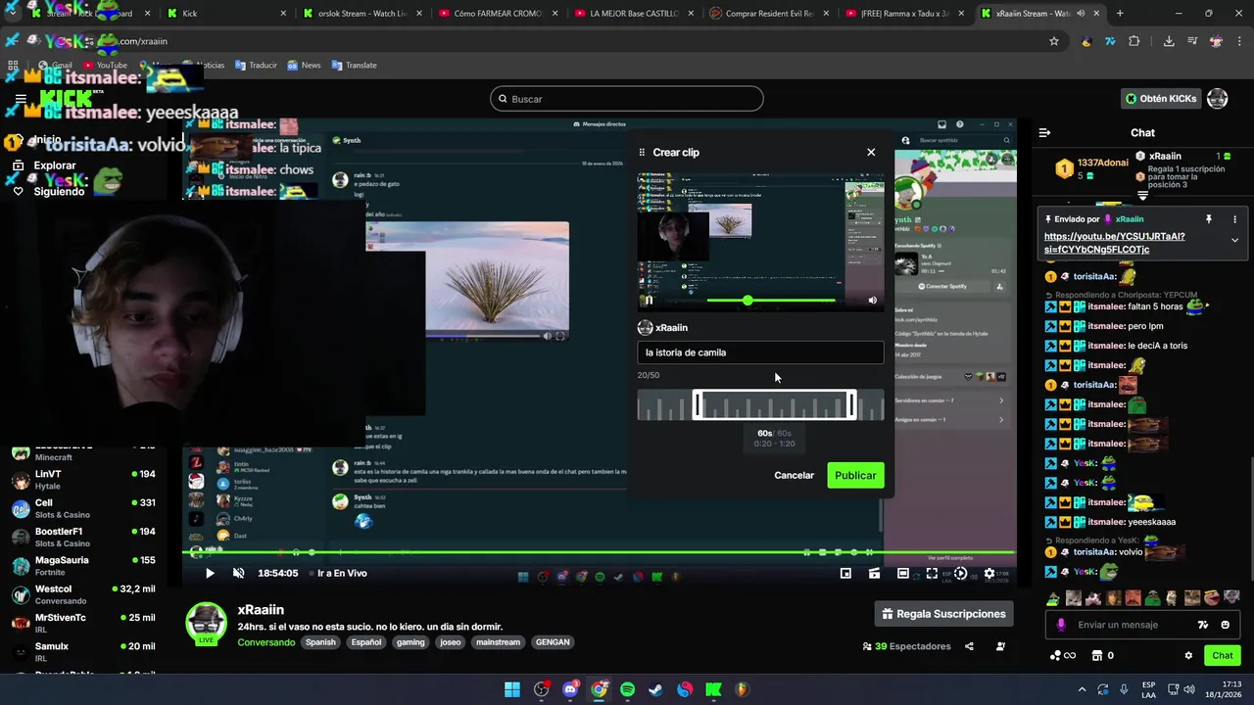Open the player picture-in-picture mode
1254x705 pixels.
point(845,574)
